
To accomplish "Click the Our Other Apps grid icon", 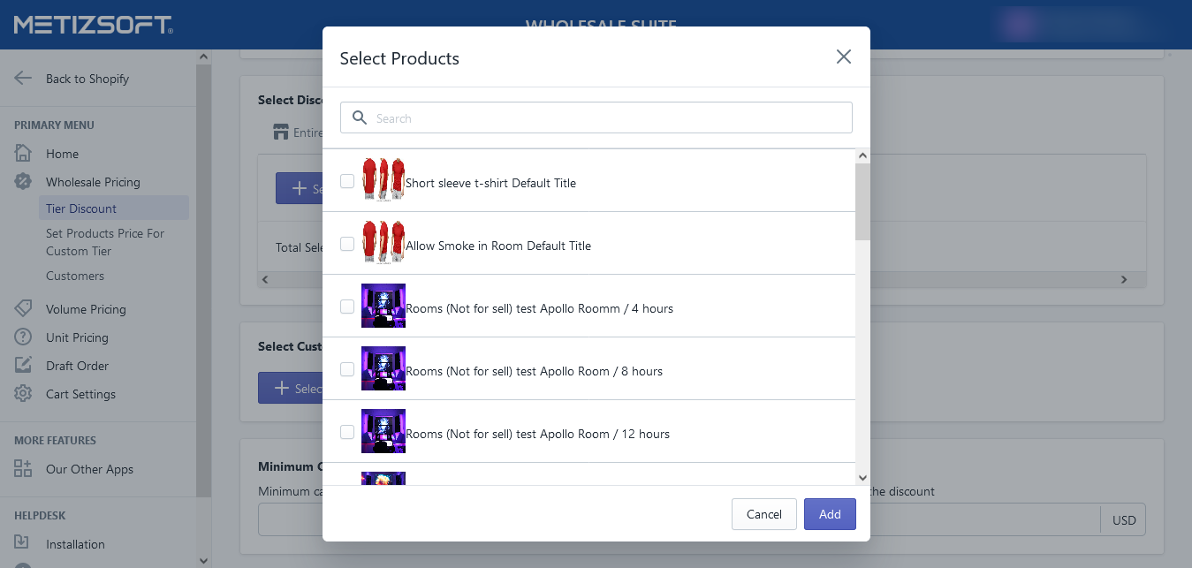I will pyautogui.click(x=23, y=469).
